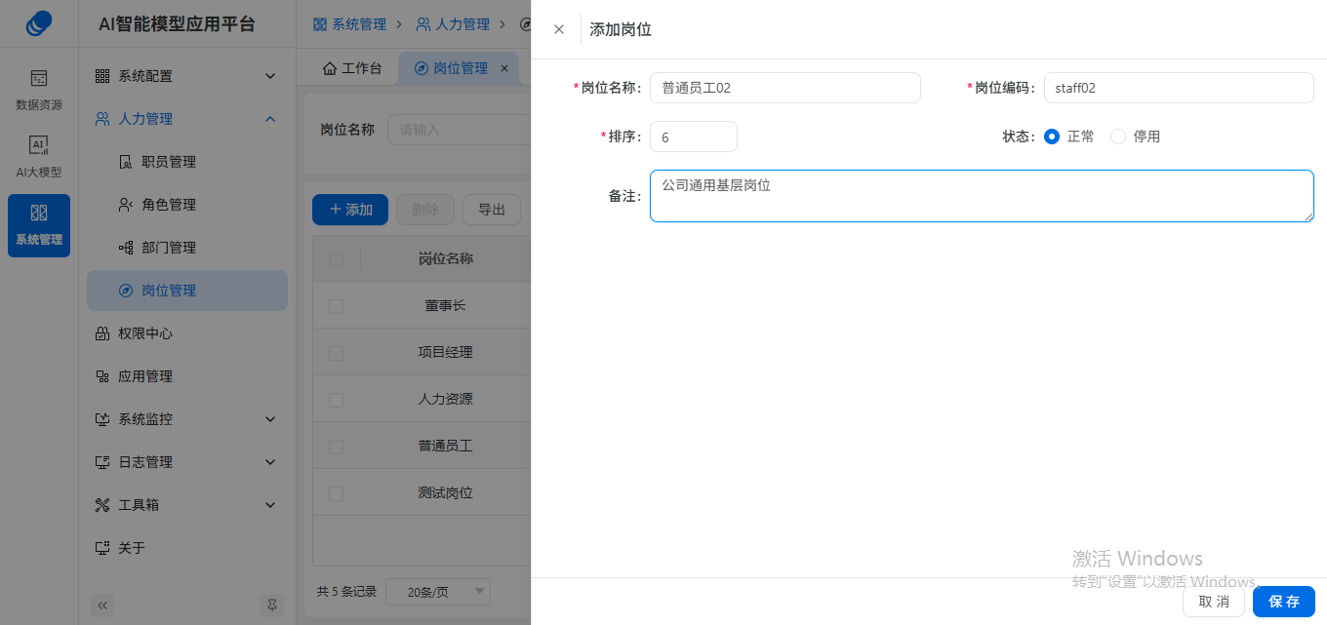Click the 人力管理 people icon
This screenshot has height=625, width=1327.
click(102, 119)
